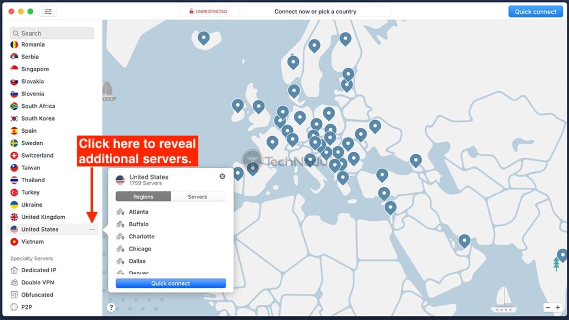Zoom in the map with plus button
The width and height of the screenshot is (569, 320).
pos(558,308)
